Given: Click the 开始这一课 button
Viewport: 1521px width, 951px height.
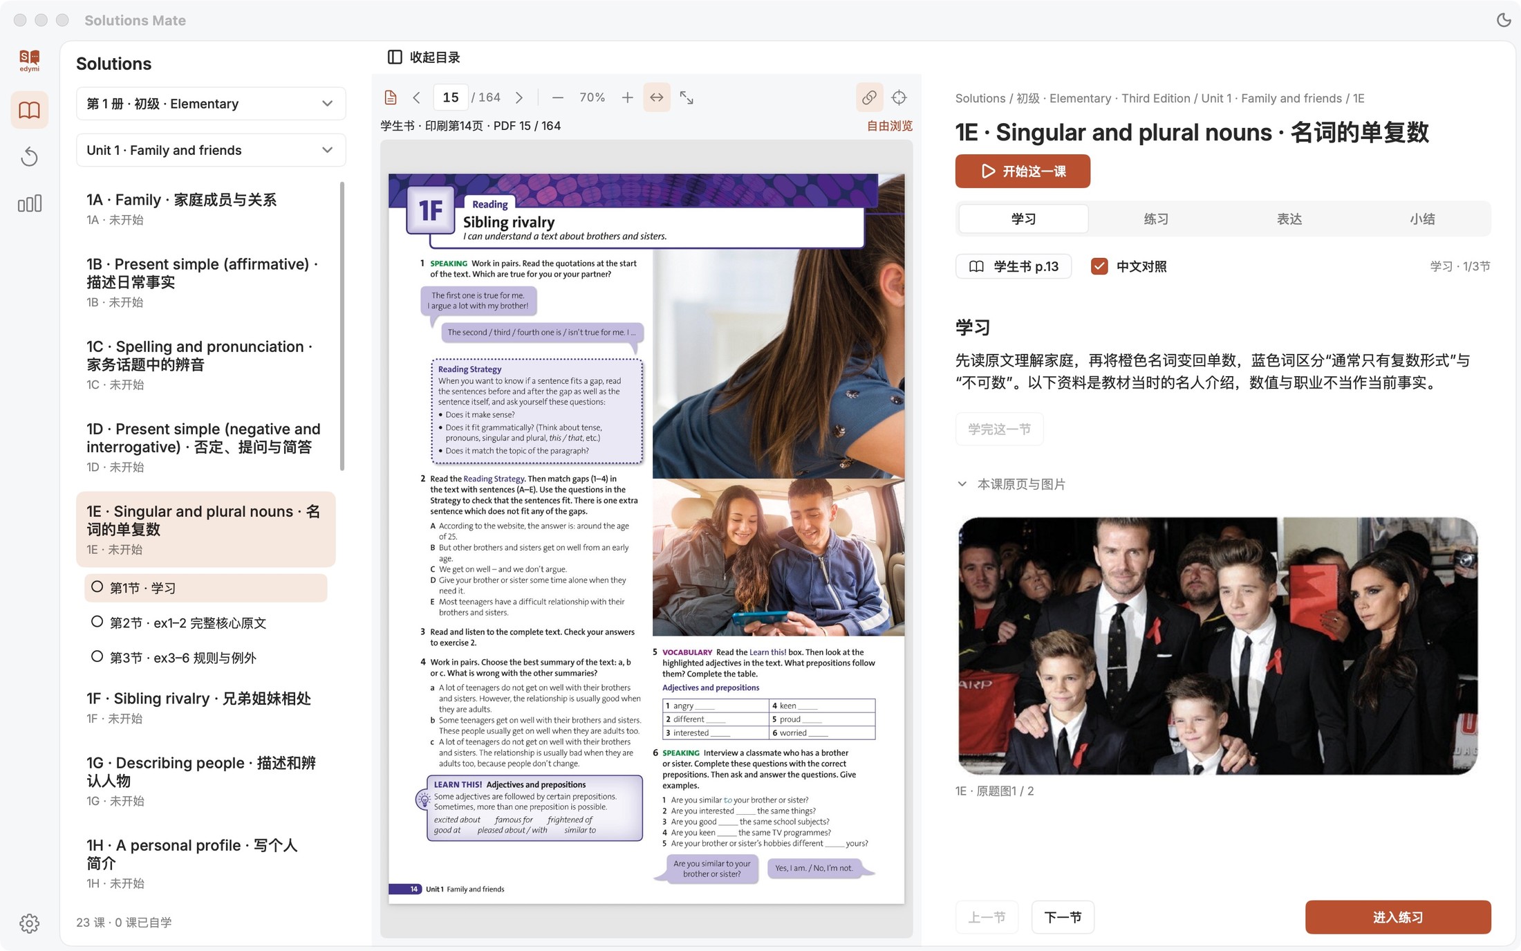Looking at the screenshot, I should (x=1023, y=171).
